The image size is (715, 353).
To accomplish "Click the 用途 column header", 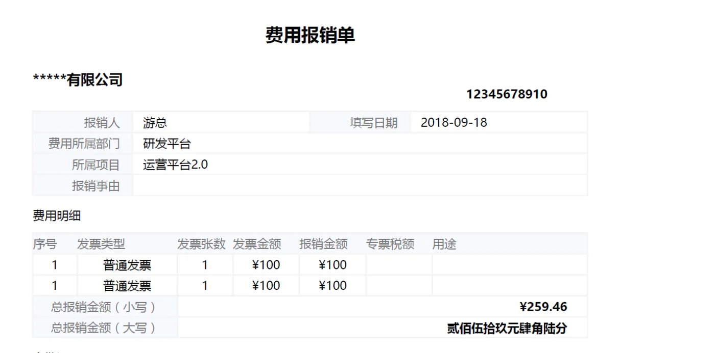I will [444, 245].
